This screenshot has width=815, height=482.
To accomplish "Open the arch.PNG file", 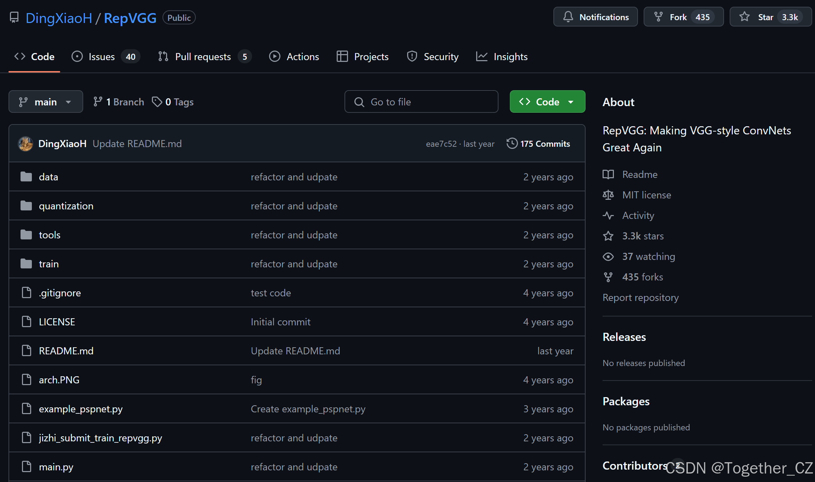I will click(x=59, y=380).
